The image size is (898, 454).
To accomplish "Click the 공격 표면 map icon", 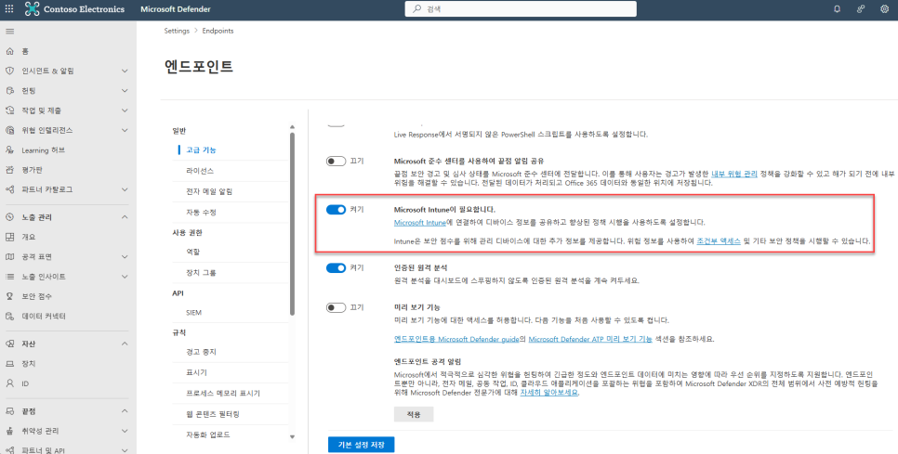I will point(9,257).
